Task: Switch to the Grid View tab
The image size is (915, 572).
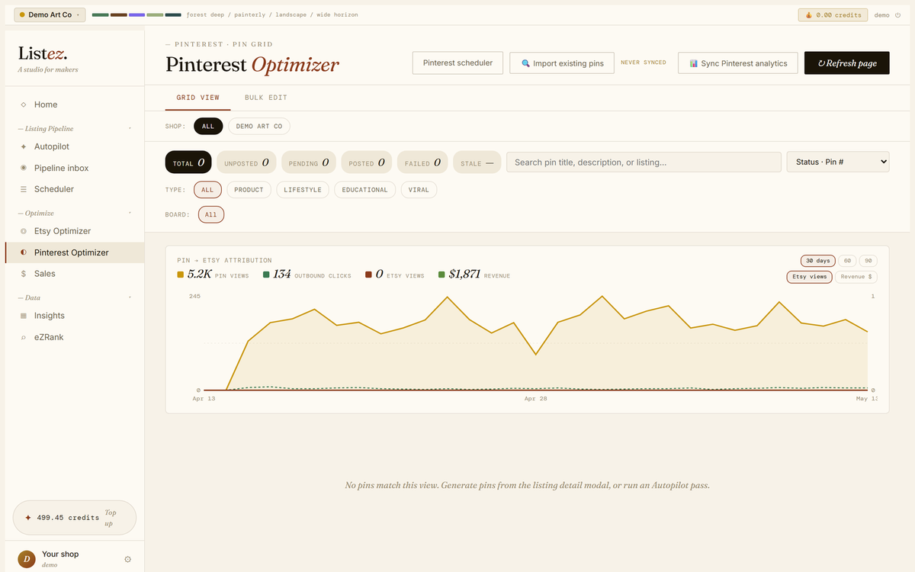Action: point(198,98)
